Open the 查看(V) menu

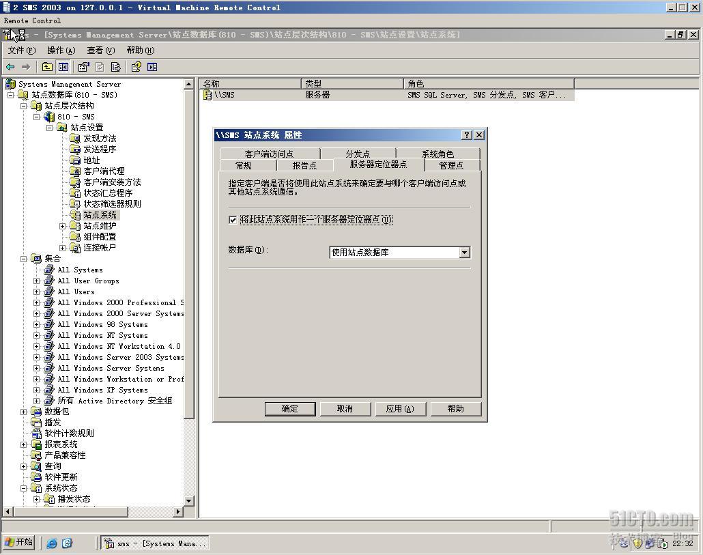[x=101, y=51]
